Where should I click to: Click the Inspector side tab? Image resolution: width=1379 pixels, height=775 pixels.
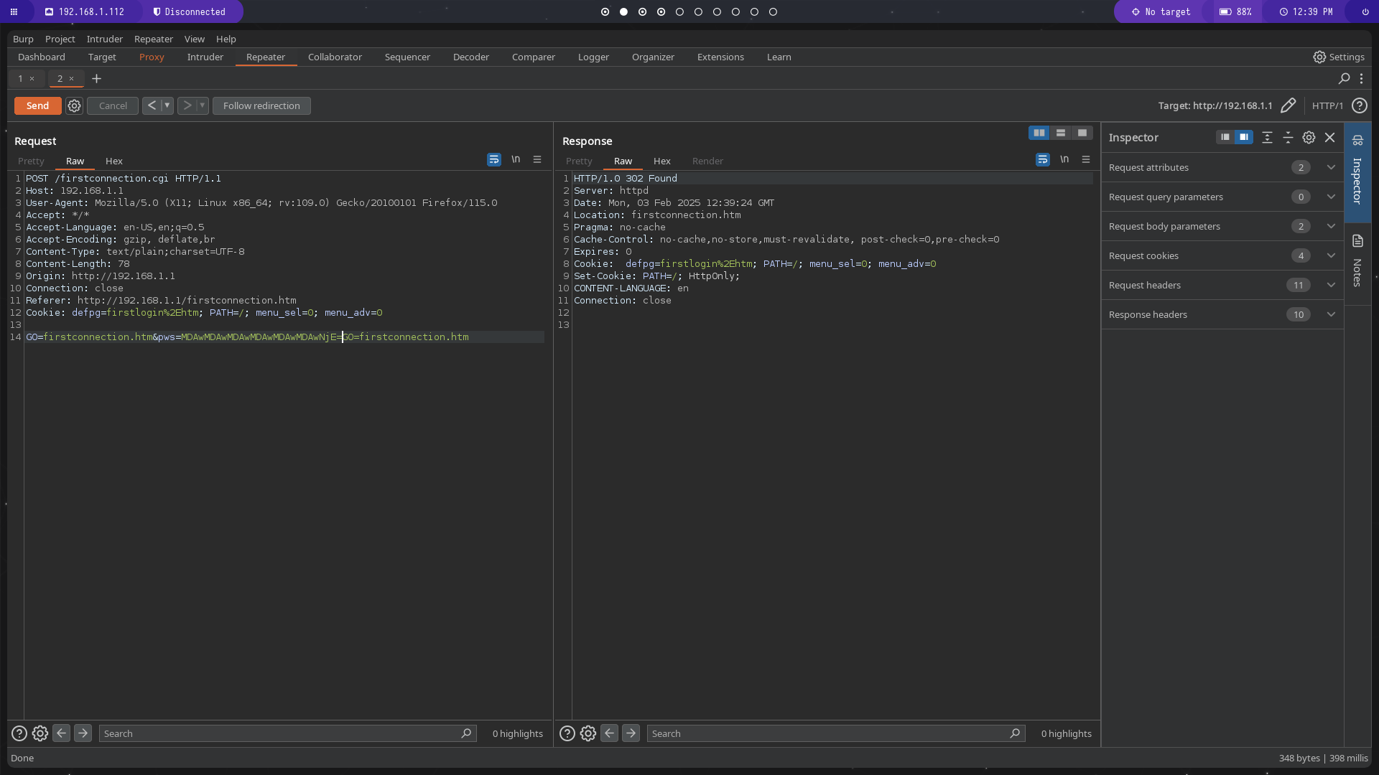tap(1357, 172)
